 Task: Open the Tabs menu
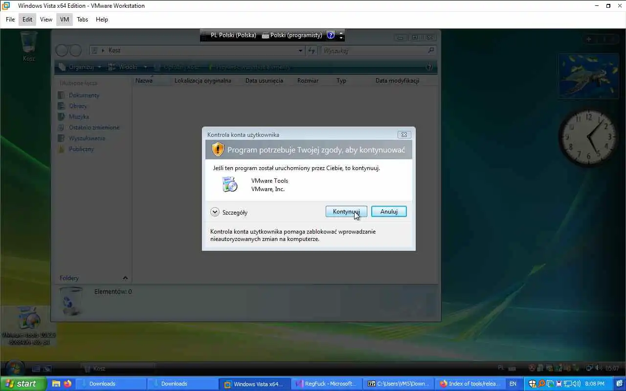(x=82, y=20)
